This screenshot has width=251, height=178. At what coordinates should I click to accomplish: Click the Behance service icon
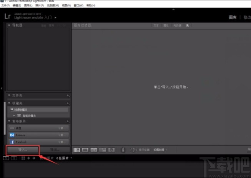[x=12, y=135]
